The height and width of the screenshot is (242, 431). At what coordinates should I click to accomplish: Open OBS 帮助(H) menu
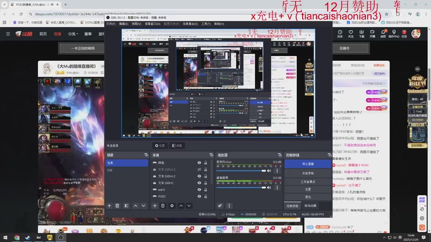pos(219,24)
